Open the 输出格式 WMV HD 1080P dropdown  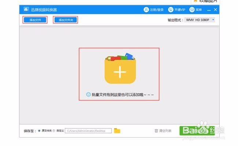[200, 20]
